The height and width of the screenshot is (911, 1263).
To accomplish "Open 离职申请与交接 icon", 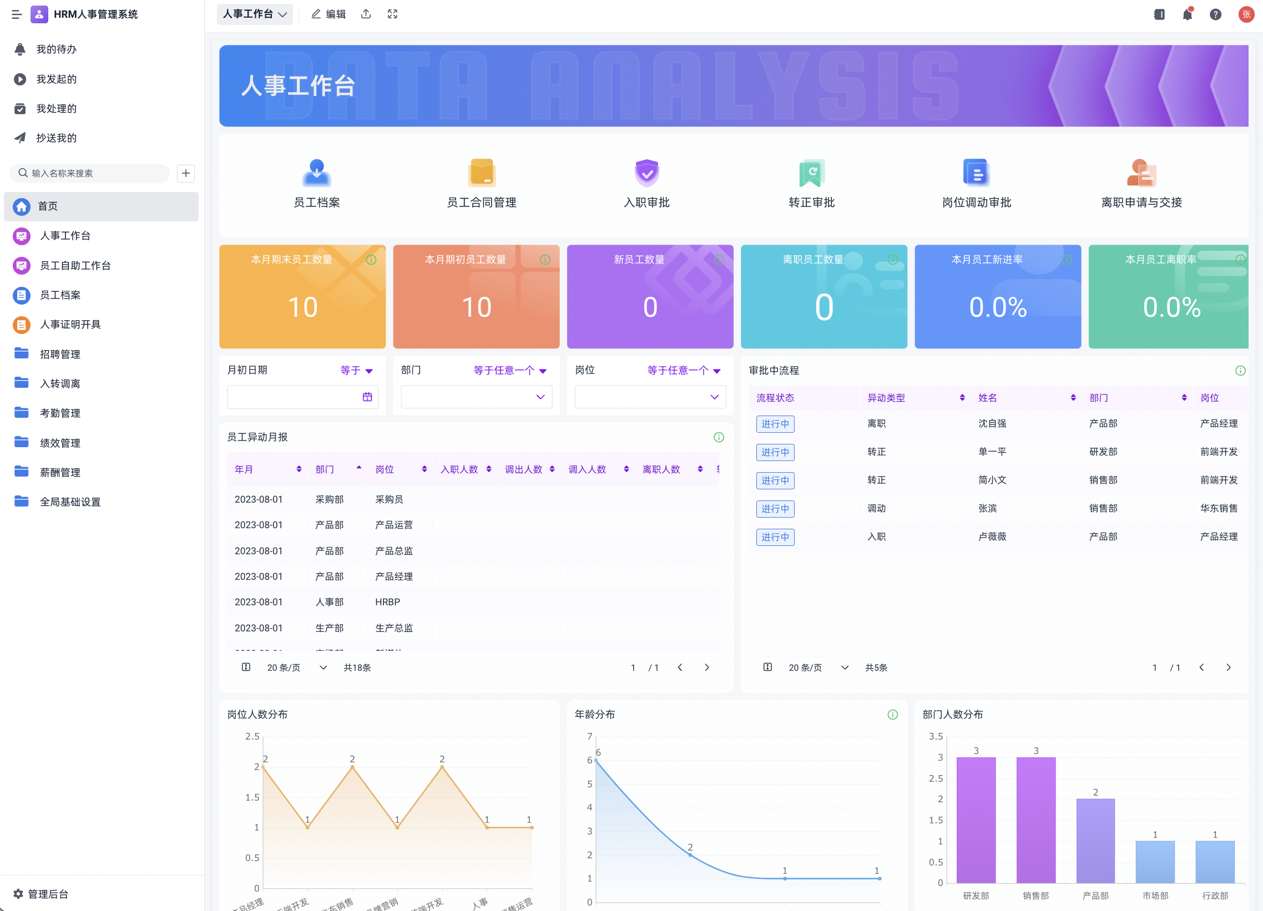I will (1141, 173).
